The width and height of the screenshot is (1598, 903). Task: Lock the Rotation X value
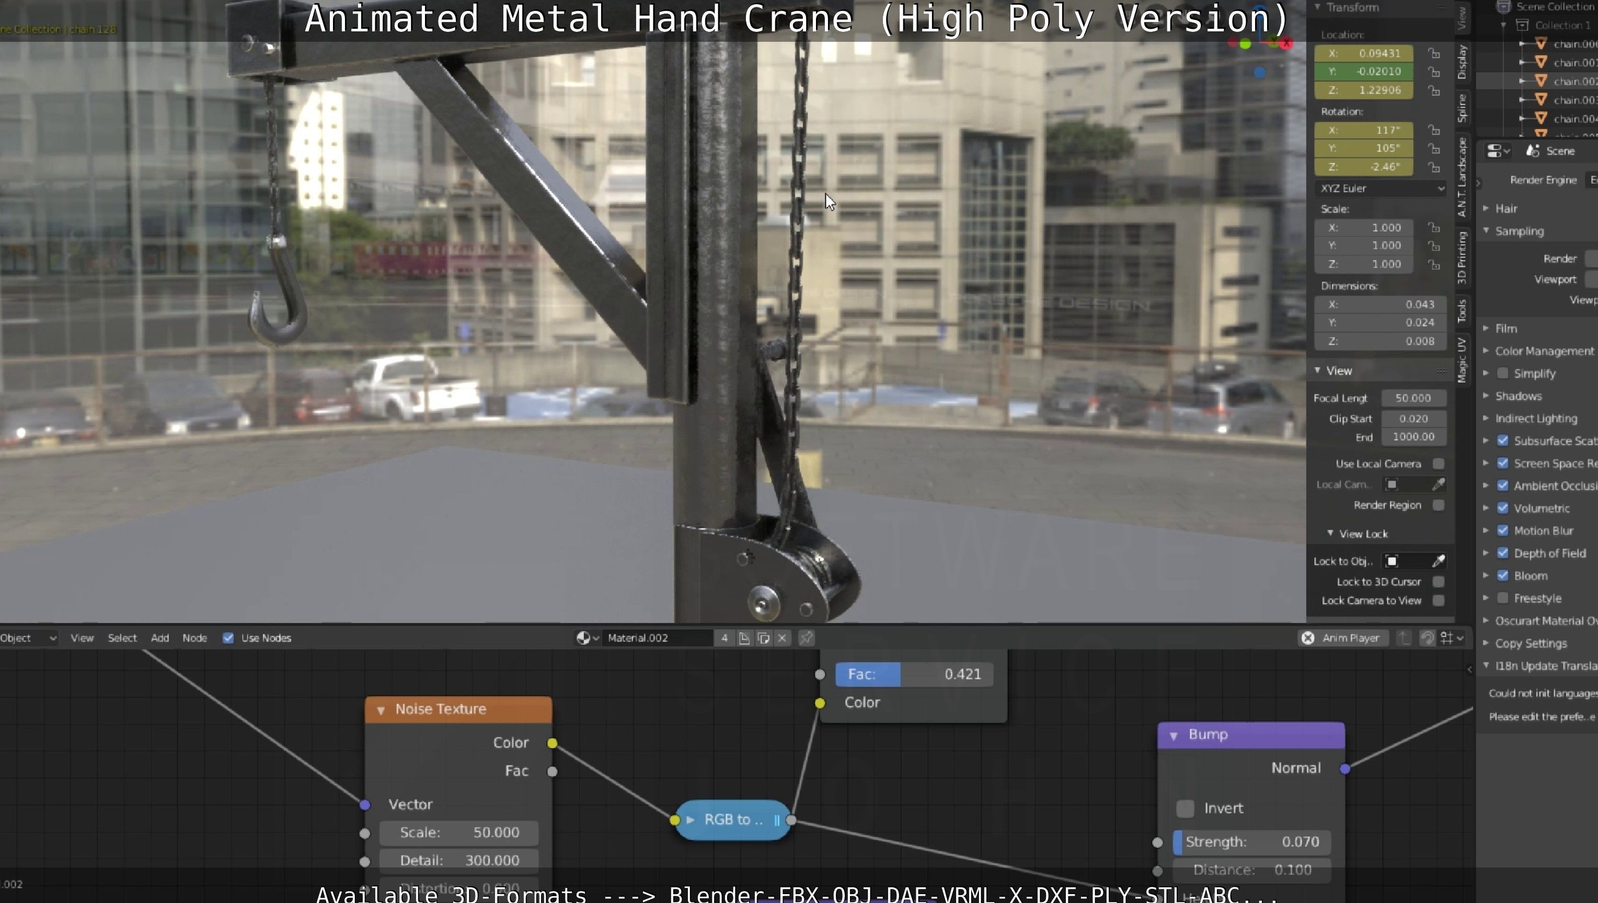pyautogui.click(x=1434, y=130)
